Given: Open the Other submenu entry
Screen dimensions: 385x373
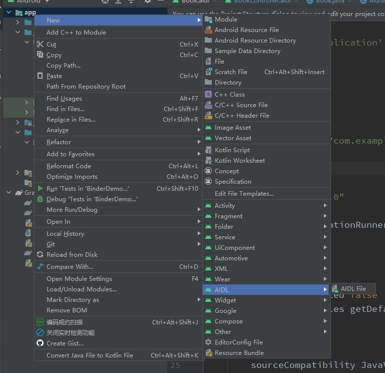Looking at the screenshot, I should click(x=267, y=332).
